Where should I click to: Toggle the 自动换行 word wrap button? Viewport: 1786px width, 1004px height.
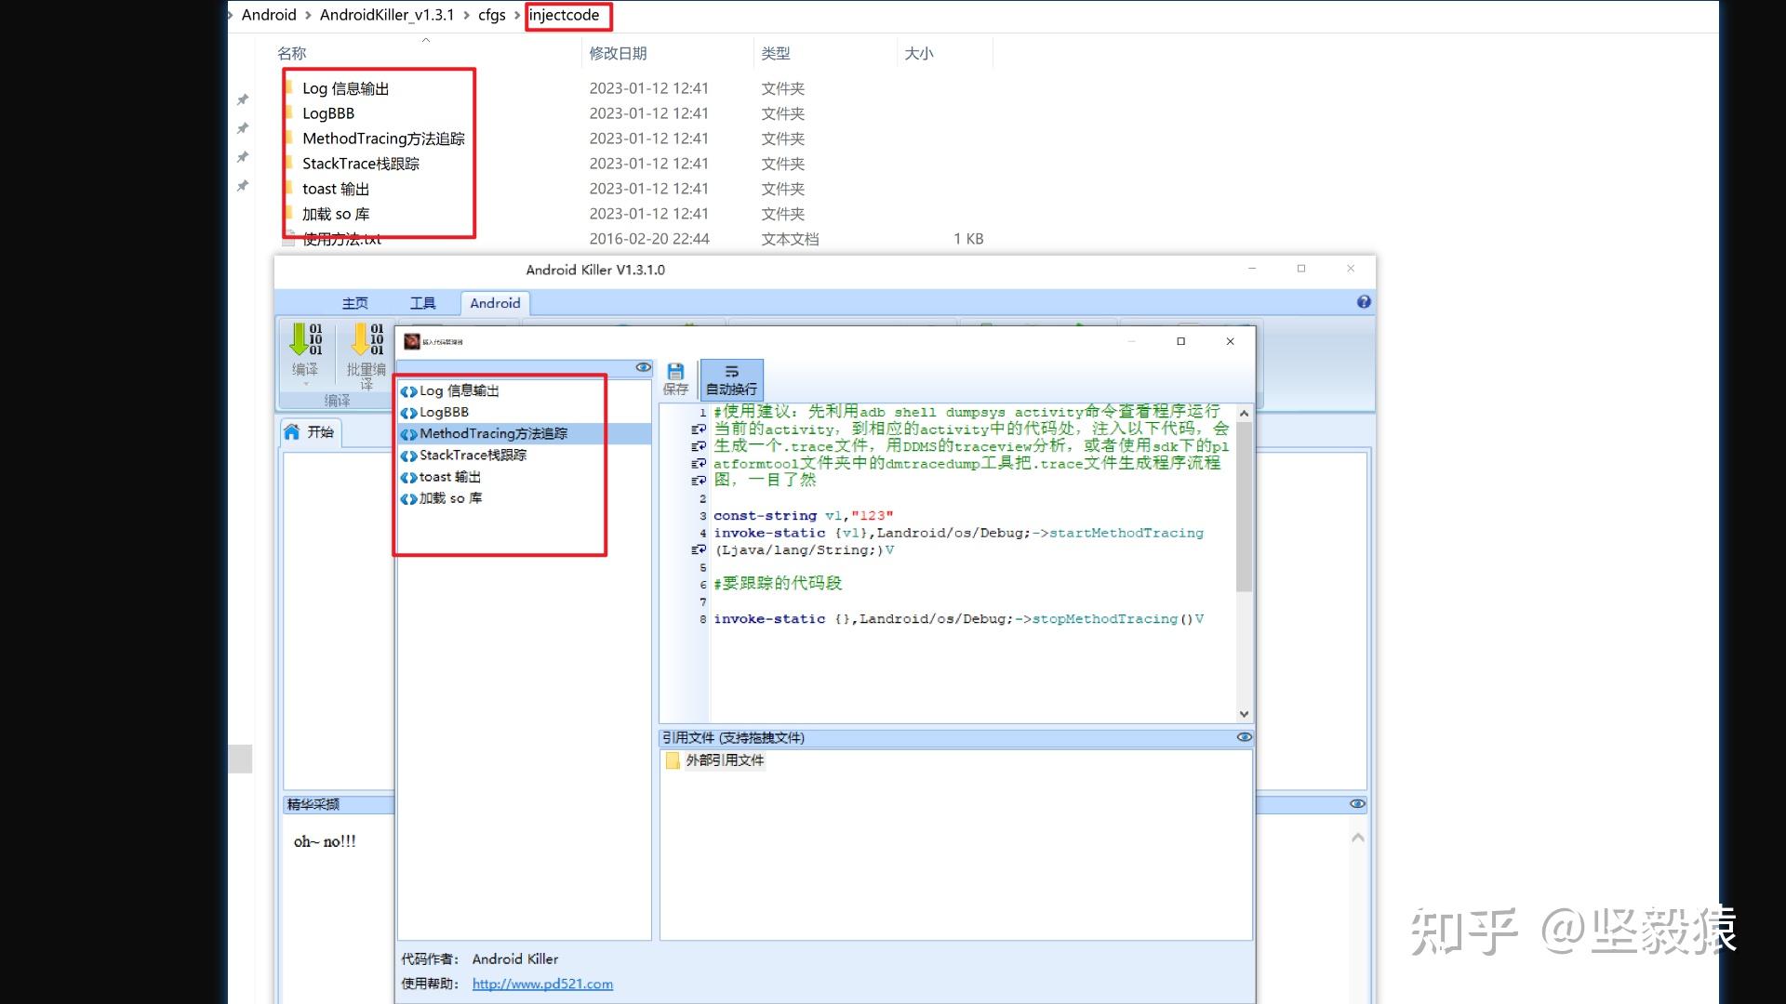point(731,378)
